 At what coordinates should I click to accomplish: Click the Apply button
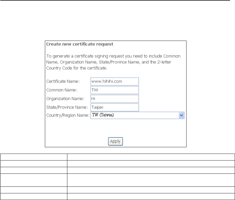[115, 141]
